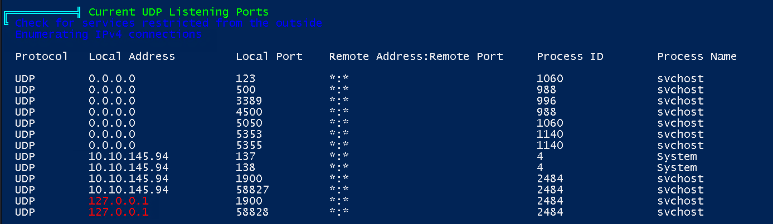Select the port 3389 entry
This screenshot has height=224, width=773.
tap(249, 101)
